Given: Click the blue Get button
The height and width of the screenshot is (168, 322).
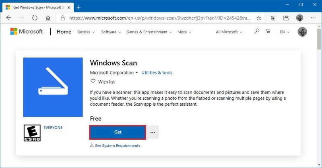Looking at the screenshot, I should (118, 132).
